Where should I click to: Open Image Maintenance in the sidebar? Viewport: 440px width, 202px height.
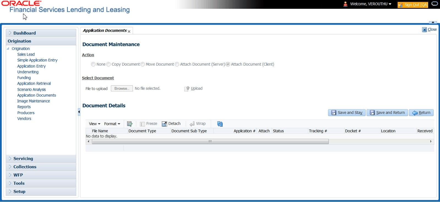(x=34, y=101)
